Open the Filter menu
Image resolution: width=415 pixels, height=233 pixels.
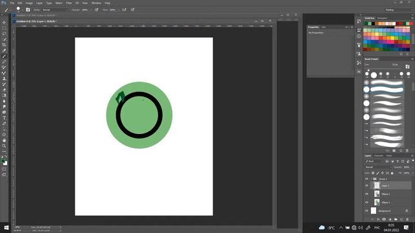[x=69, y=3]
